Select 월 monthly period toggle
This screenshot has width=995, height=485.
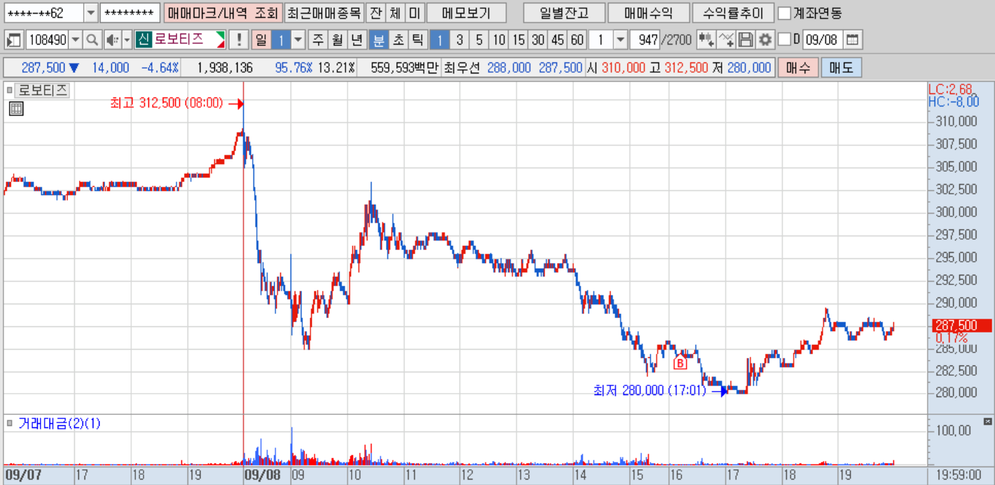pos(337,40)
